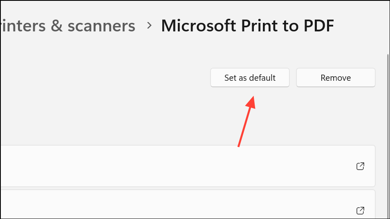
Task: Set Microsoft Print to PDF as default
Action: pos(250,77)
